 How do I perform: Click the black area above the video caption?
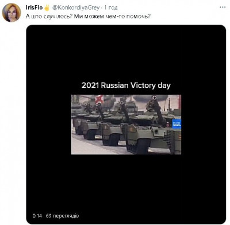pos(126,53)
